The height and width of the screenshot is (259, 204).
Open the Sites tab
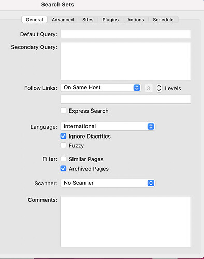pos(88,20)
